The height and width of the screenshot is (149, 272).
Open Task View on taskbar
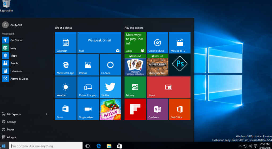[88, 146]
